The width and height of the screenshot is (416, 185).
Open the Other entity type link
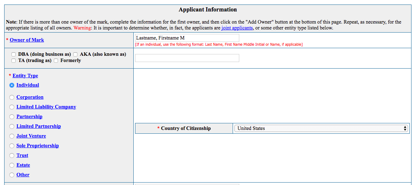pyautogui.click(x=23, y=175)
